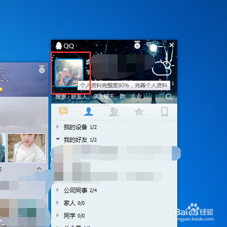Screen dimensions: 227x227
Task: Switch to the mobile phone tab
Action: point(165,112)
